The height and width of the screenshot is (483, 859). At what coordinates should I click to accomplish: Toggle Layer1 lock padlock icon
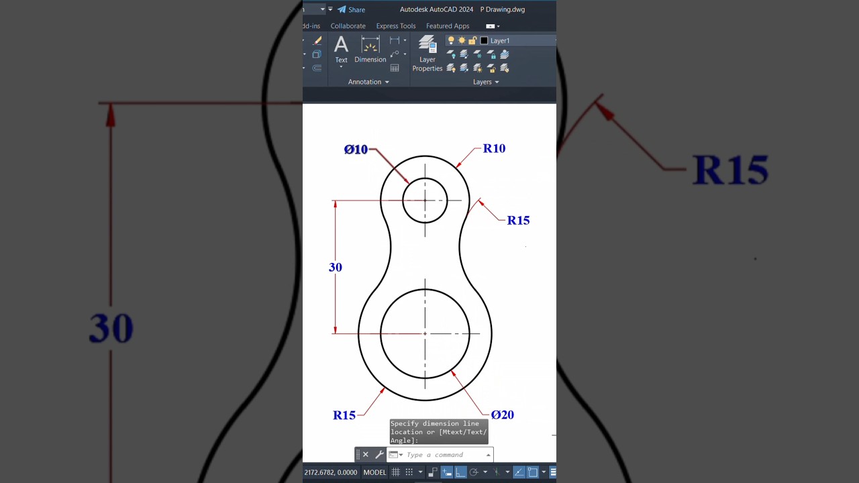pos(472,40)
